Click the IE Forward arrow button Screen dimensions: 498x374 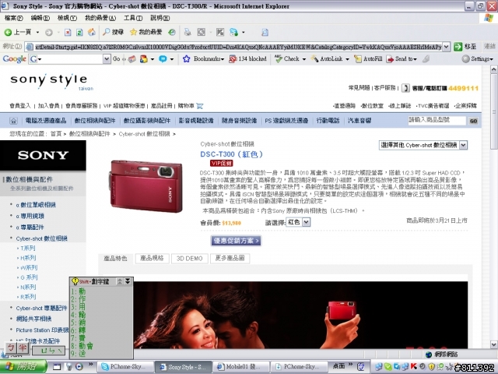(x=48, y=32)
